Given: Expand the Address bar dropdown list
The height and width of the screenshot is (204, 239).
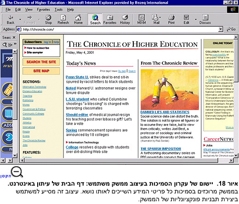Looking at the screenshot, I should coord(221,29).
